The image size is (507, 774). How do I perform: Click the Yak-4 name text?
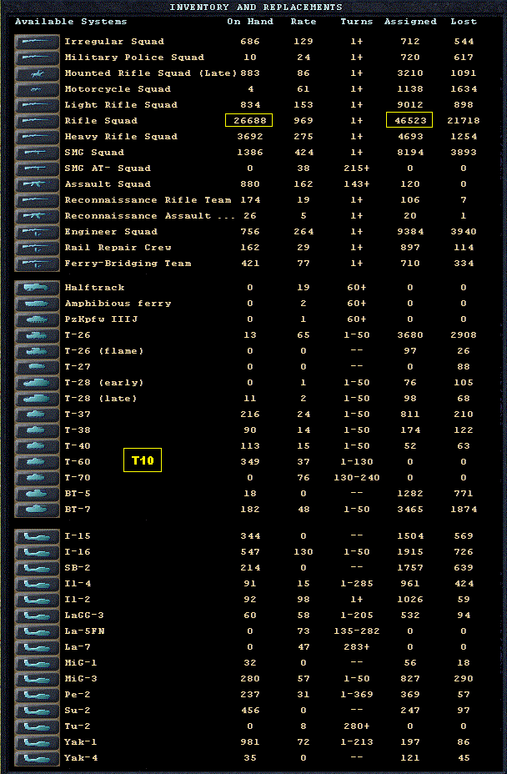pos(81,757)
